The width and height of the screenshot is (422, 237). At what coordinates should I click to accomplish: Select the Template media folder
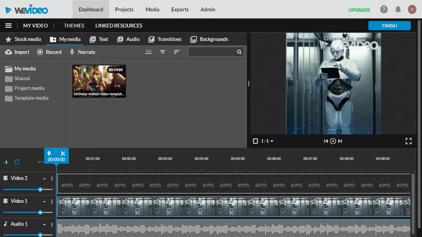click(x=27, y=98)
